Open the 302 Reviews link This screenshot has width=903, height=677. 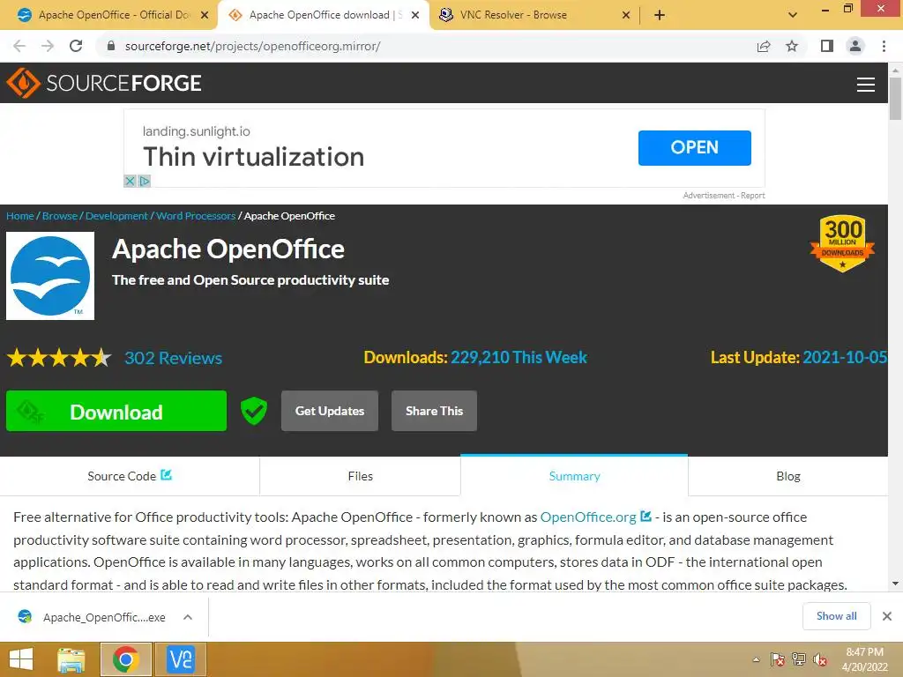174,358
